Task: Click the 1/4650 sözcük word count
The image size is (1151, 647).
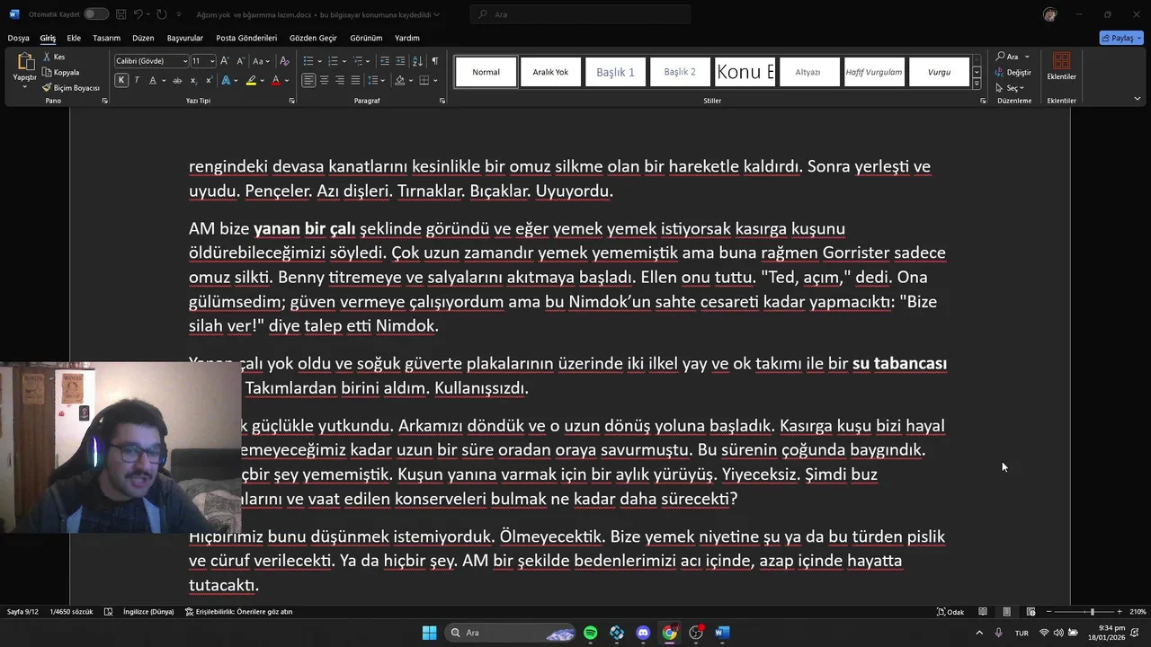Action: click(x=71, y=612)
